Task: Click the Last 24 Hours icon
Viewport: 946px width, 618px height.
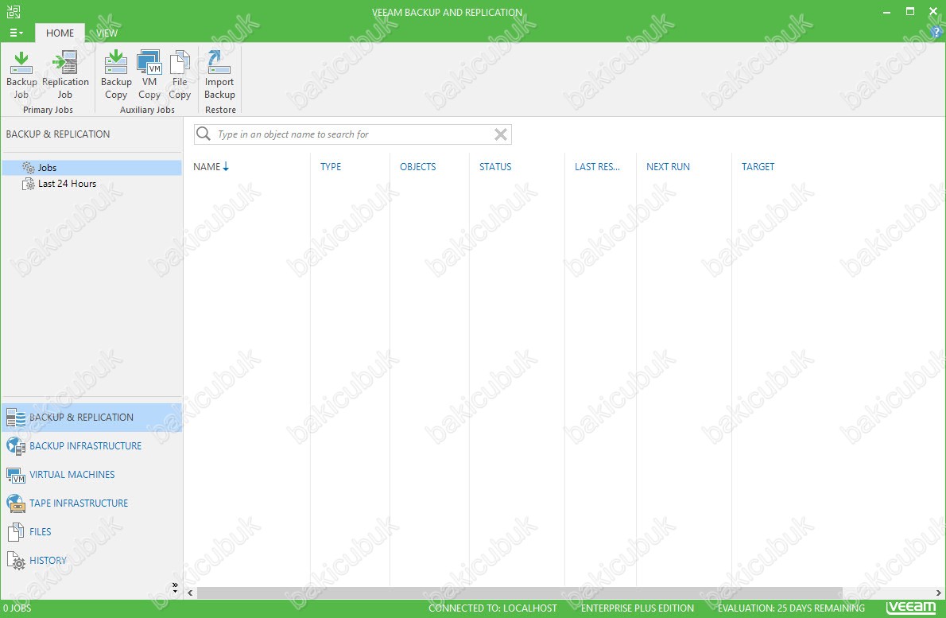Action: coord(29,184)
